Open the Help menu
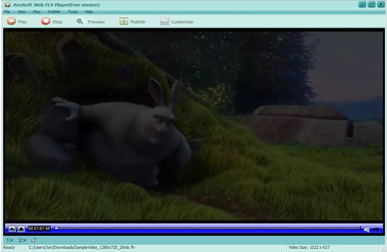This screenshot has height=252, width=387. 88,12
